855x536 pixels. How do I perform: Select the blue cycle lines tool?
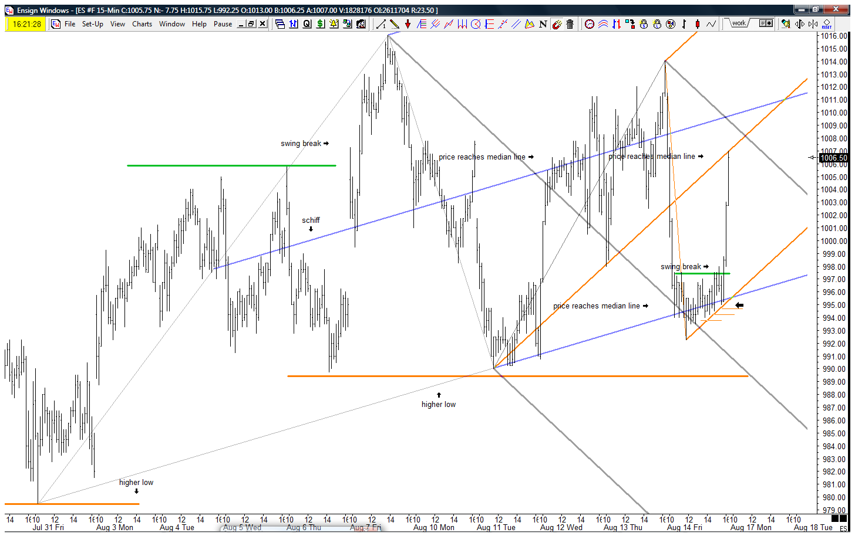(x=462, y=24)
